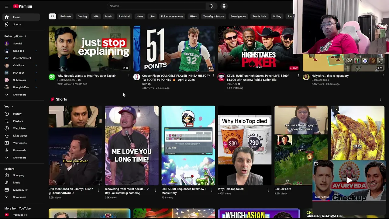Open History in sidebar
The image size is (389, 219).
tap(21, 114)
